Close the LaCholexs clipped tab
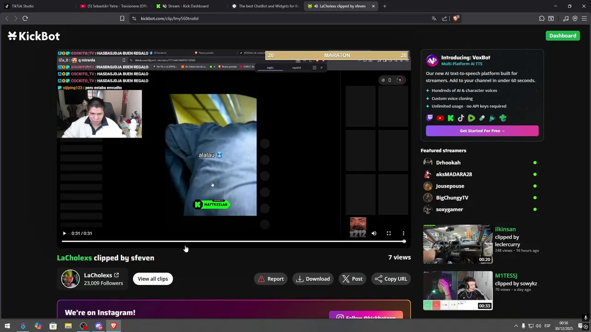This screenshot has width=591, height=332. point(373,6)
